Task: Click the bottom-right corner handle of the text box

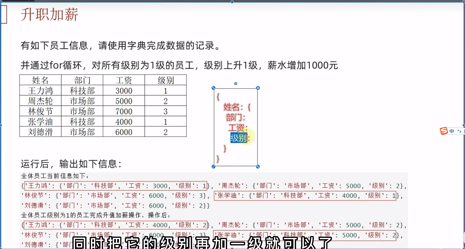Action: click(258, 166)
